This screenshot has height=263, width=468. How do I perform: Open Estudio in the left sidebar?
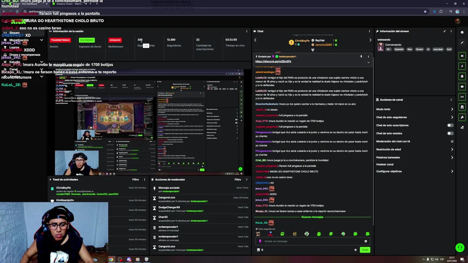click(15, 62)
